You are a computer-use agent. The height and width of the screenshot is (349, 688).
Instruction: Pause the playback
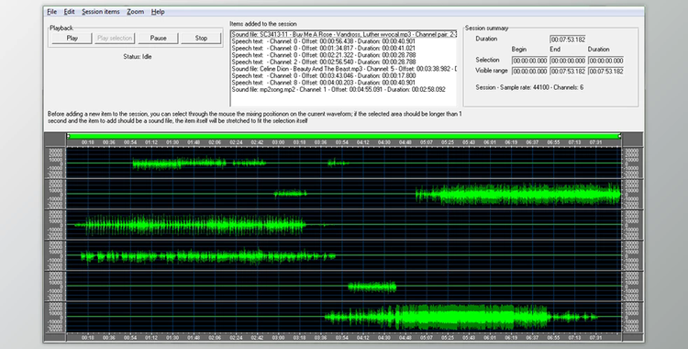[x=158, y=39]
